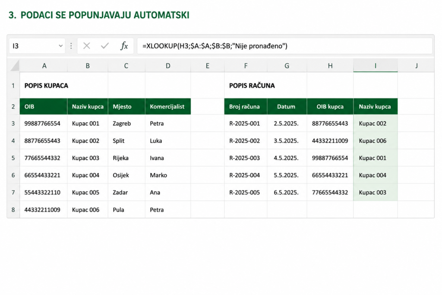442x295 pixels.
Task: Select the Rijeka cell
Action: (126, 158)
